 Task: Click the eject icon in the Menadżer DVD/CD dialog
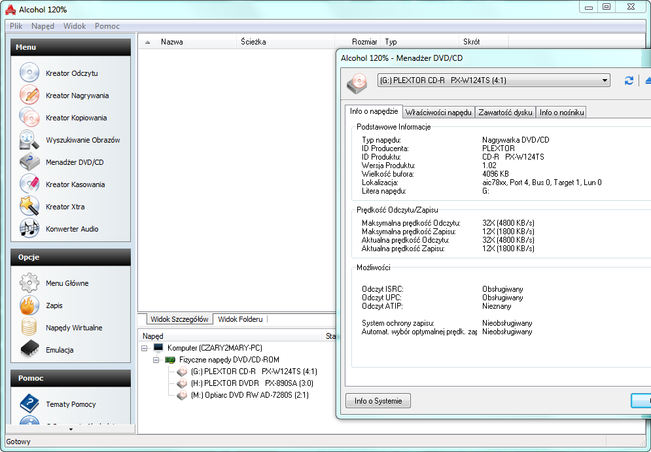coord(648,80)
